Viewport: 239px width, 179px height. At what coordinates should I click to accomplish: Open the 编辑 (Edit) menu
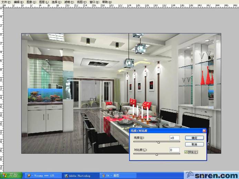pyautogui.click(x=19, y=2)
